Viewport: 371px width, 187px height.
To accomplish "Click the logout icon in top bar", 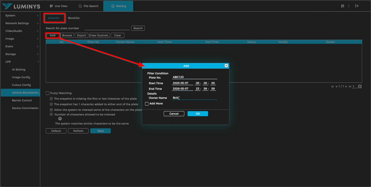I will tap(357, 6).
